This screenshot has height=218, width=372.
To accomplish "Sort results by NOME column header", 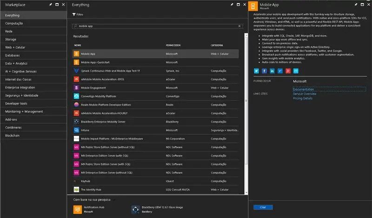I will (78, 45).
